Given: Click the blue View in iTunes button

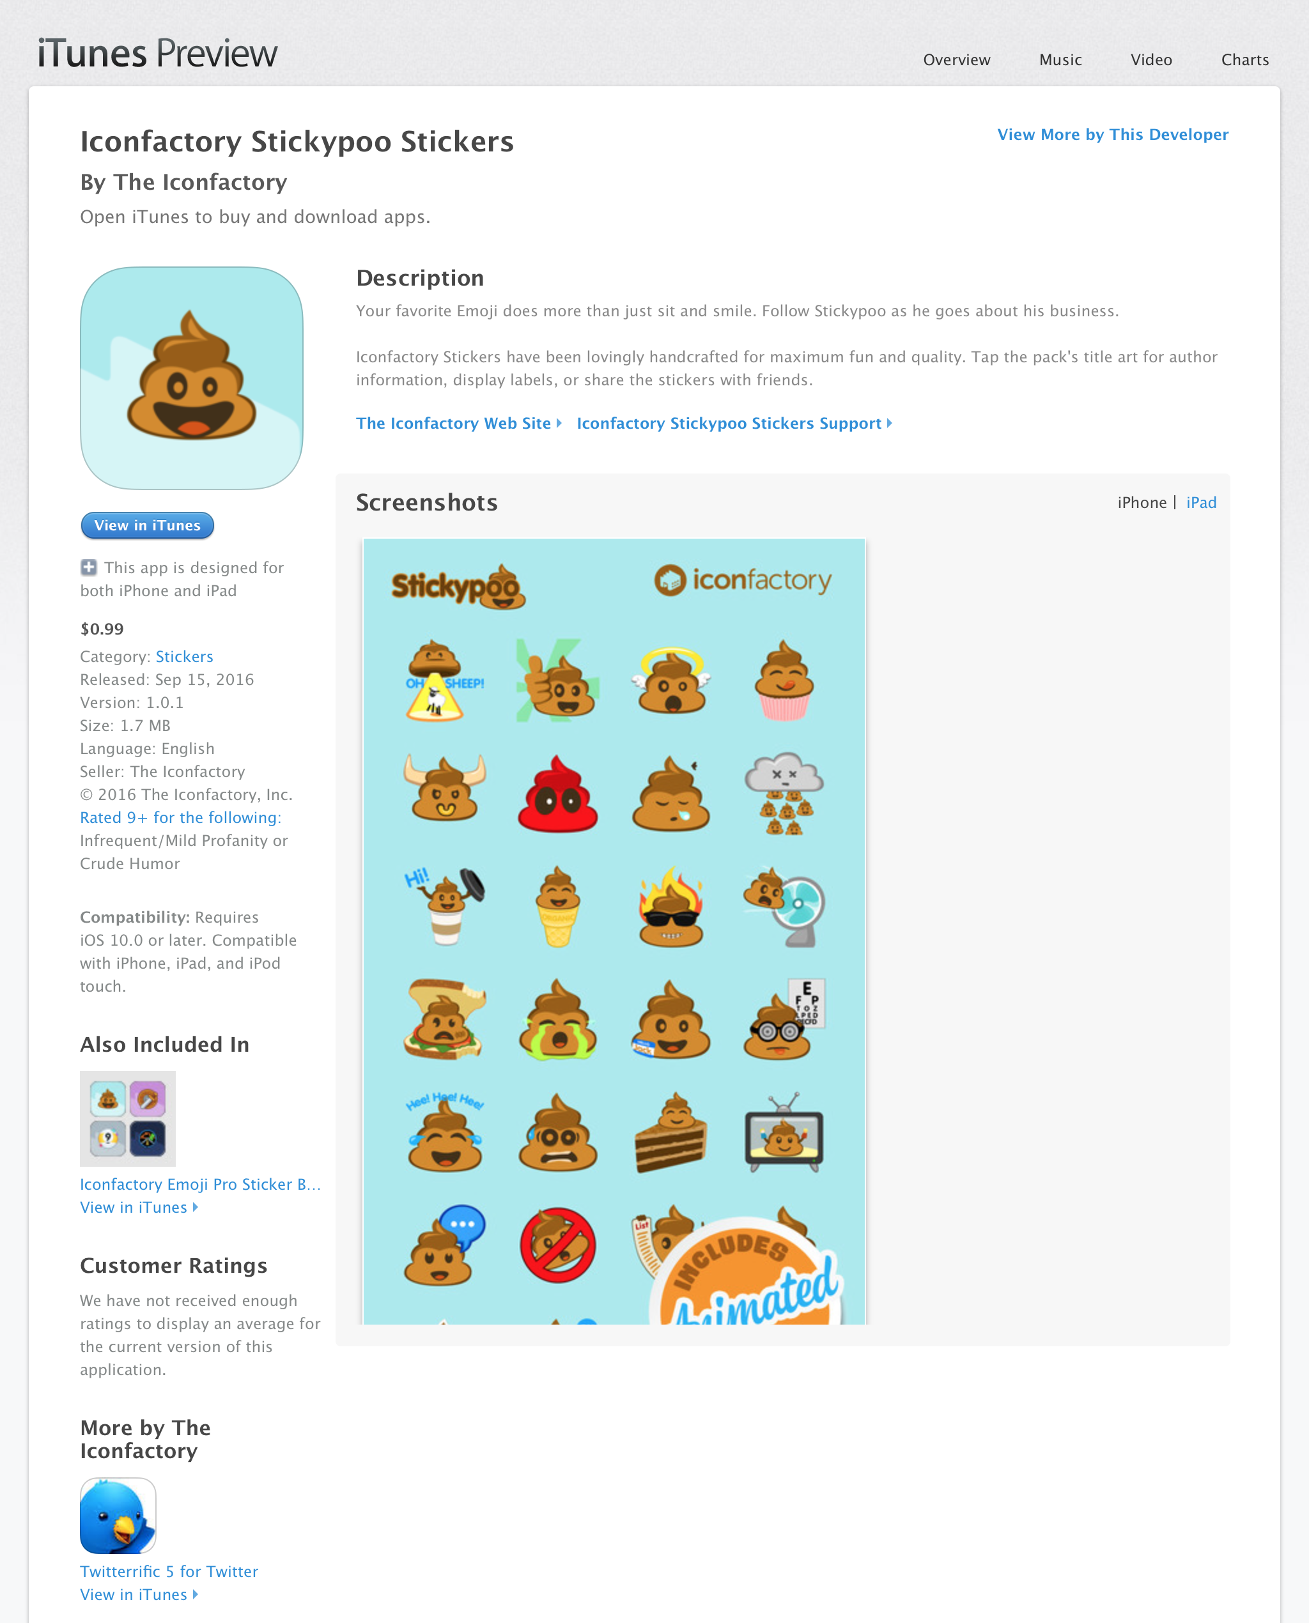Looking at the screenshot, I should 147,525.
